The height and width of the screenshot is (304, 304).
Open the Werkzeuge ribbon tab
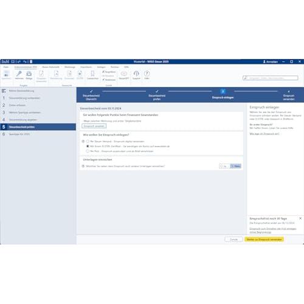click(70, 67)
